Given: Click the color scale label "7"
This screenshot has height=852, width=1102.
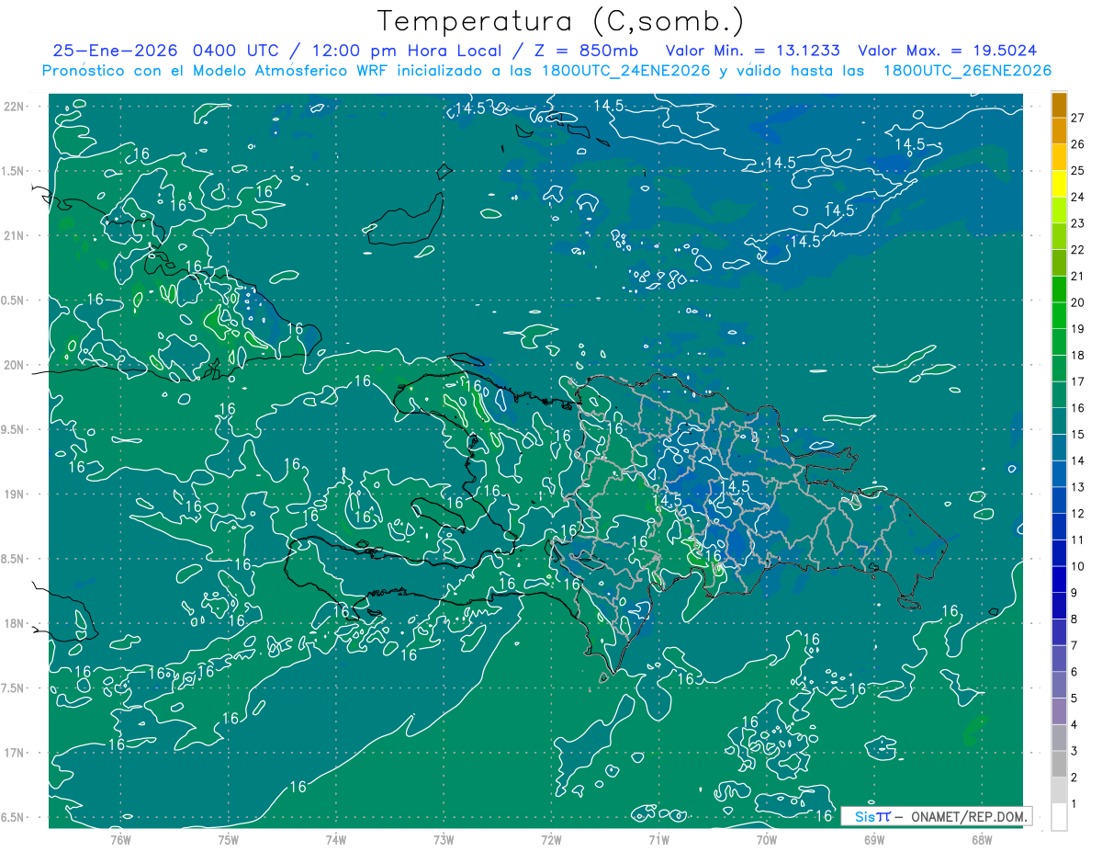Looking at the screenshot, I should coord(1074,645).
